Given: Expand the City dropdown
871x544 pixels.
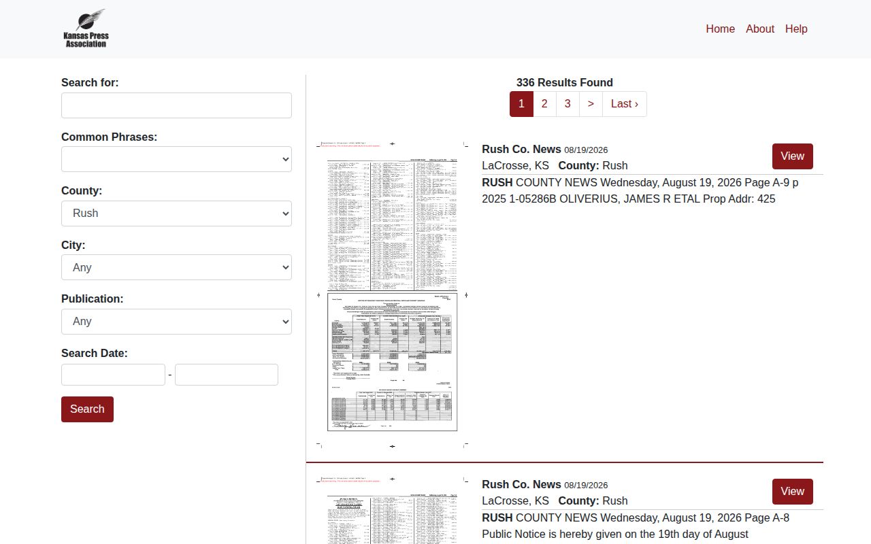Looking at the screenshot, I should pos(176,267).
